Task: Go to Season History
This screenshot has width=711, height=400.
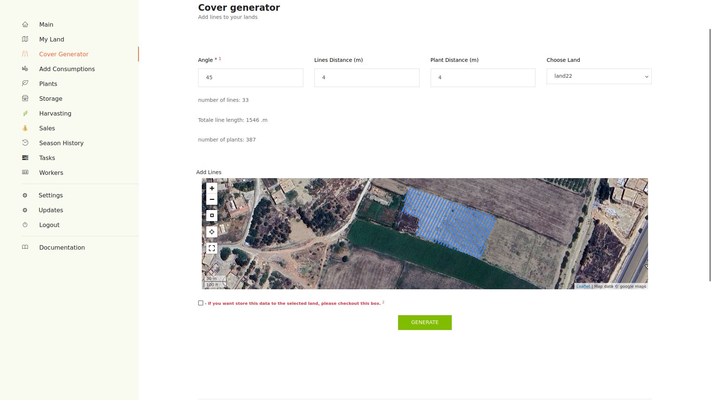Action: click(61, 143)
